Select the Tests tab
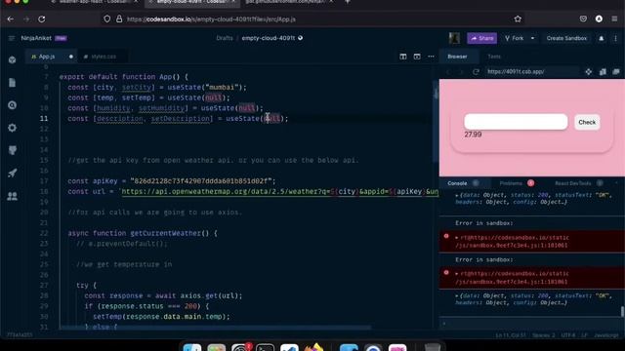625x351 pixels. [494, 57]
